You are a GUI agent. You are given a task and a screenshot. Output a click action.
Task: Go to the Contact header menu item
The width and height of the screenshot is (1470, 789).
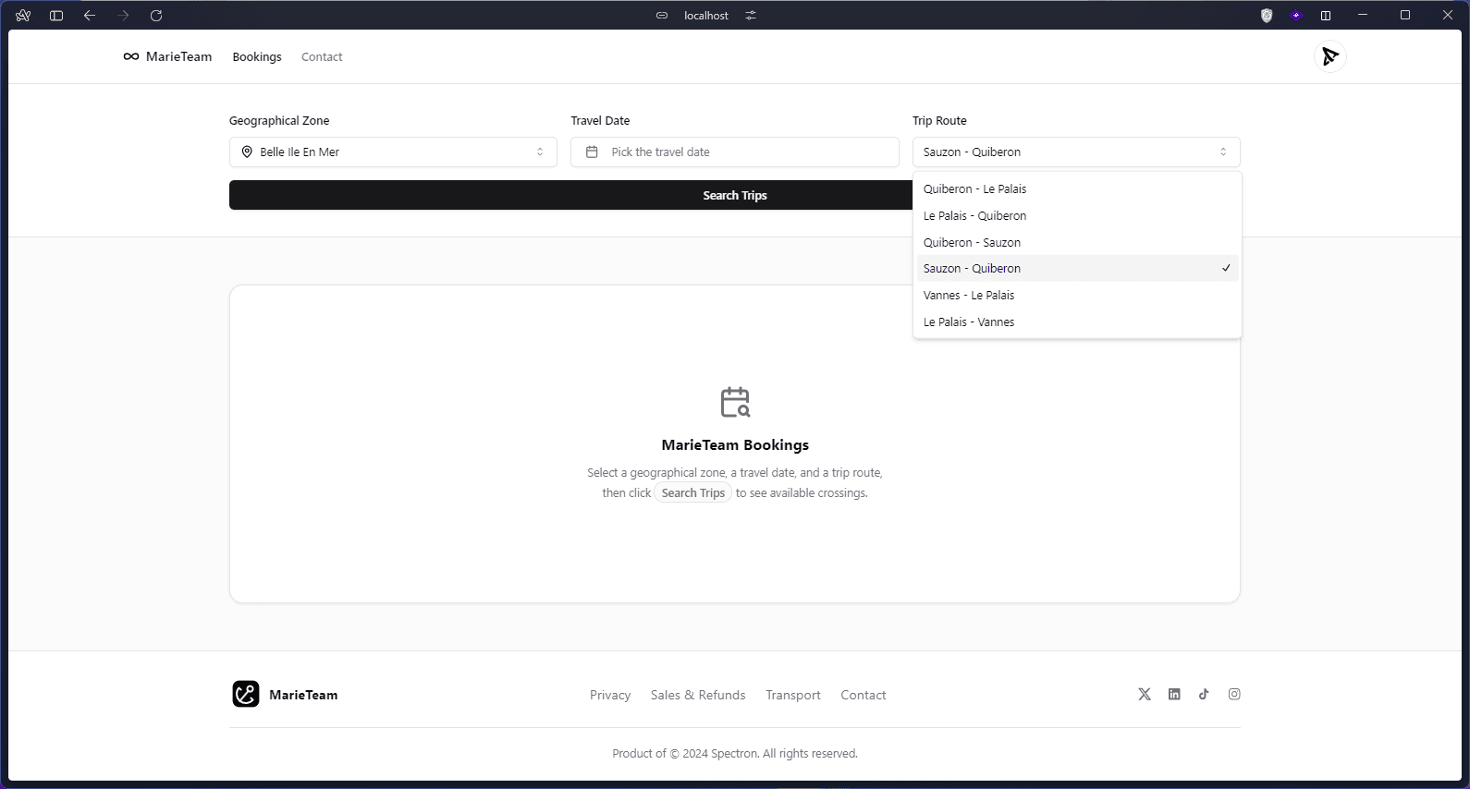tap(322, 56)
